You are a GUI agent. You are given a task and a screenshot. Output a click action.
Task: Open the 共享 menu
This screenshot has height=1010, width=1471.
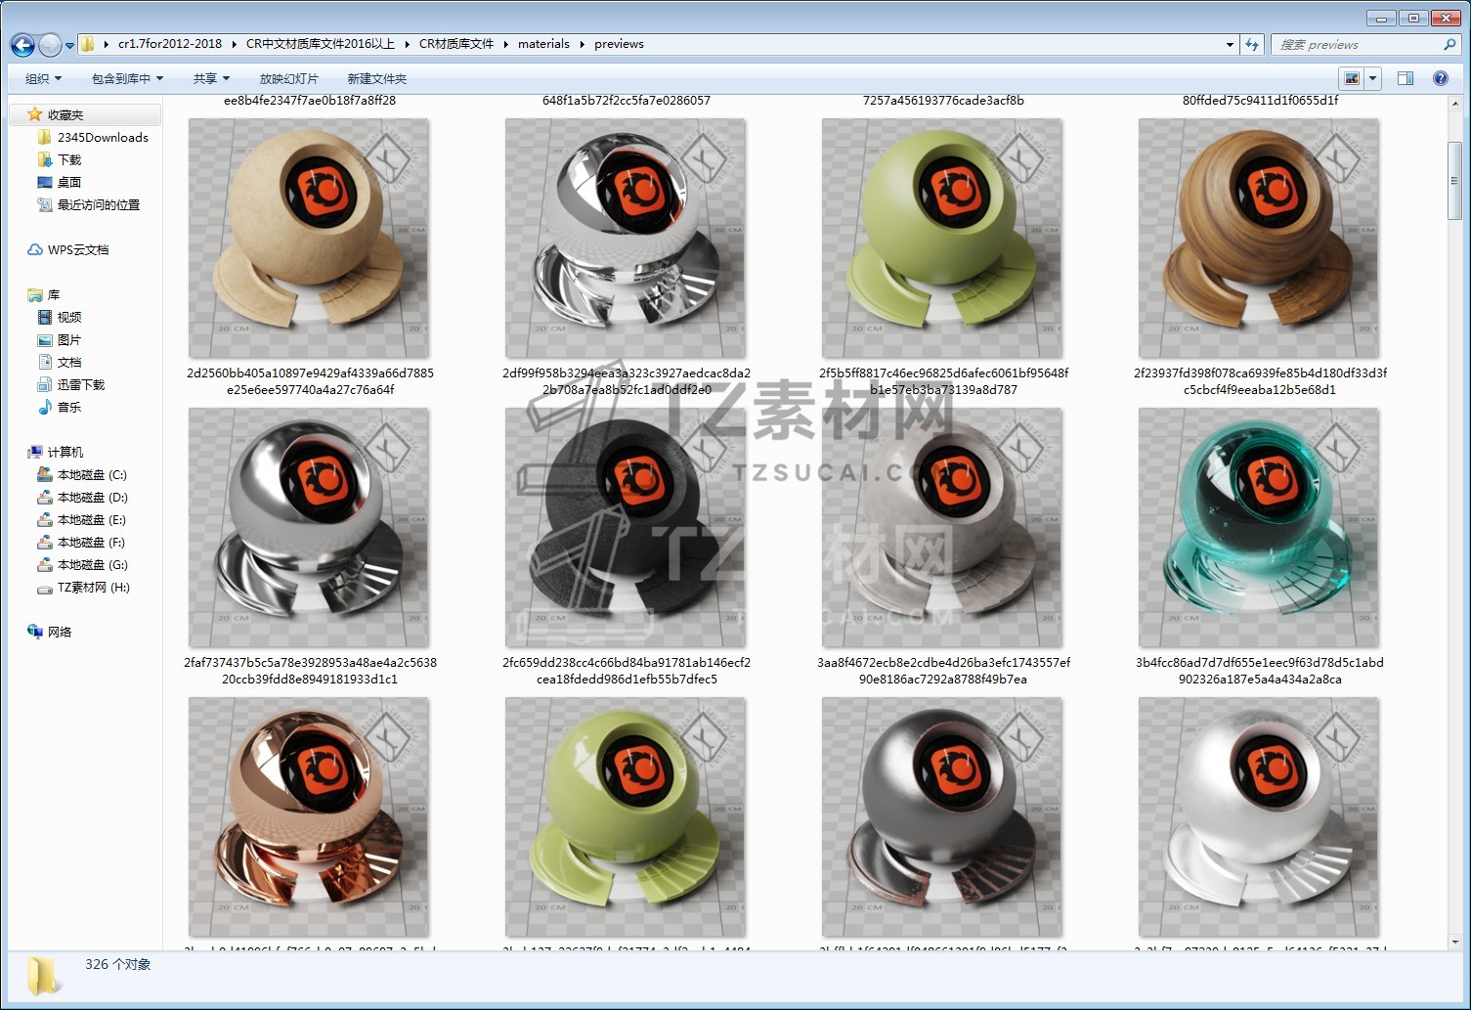[211, 79]
